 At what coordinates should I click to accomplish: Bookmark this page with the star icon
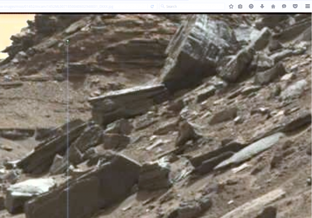(x=231, y=6)
